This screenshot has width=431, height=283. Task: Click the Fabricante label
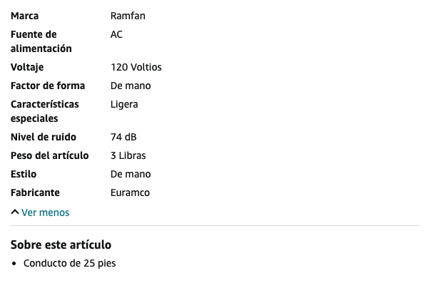(x=35, y=192)
